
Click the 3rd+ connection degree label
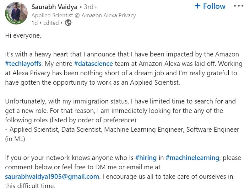tap(91, 7)
